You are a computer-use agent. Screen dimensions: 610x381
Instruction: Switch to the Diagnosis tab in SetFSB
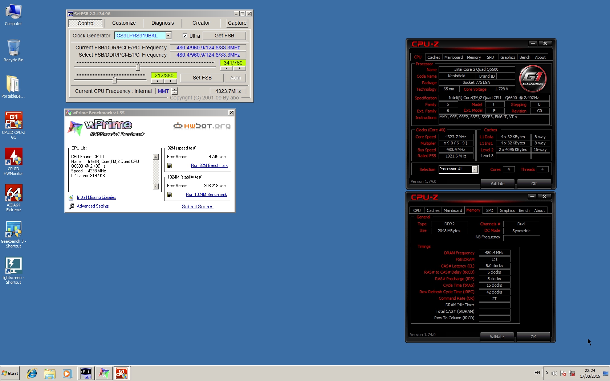[163, 23]
